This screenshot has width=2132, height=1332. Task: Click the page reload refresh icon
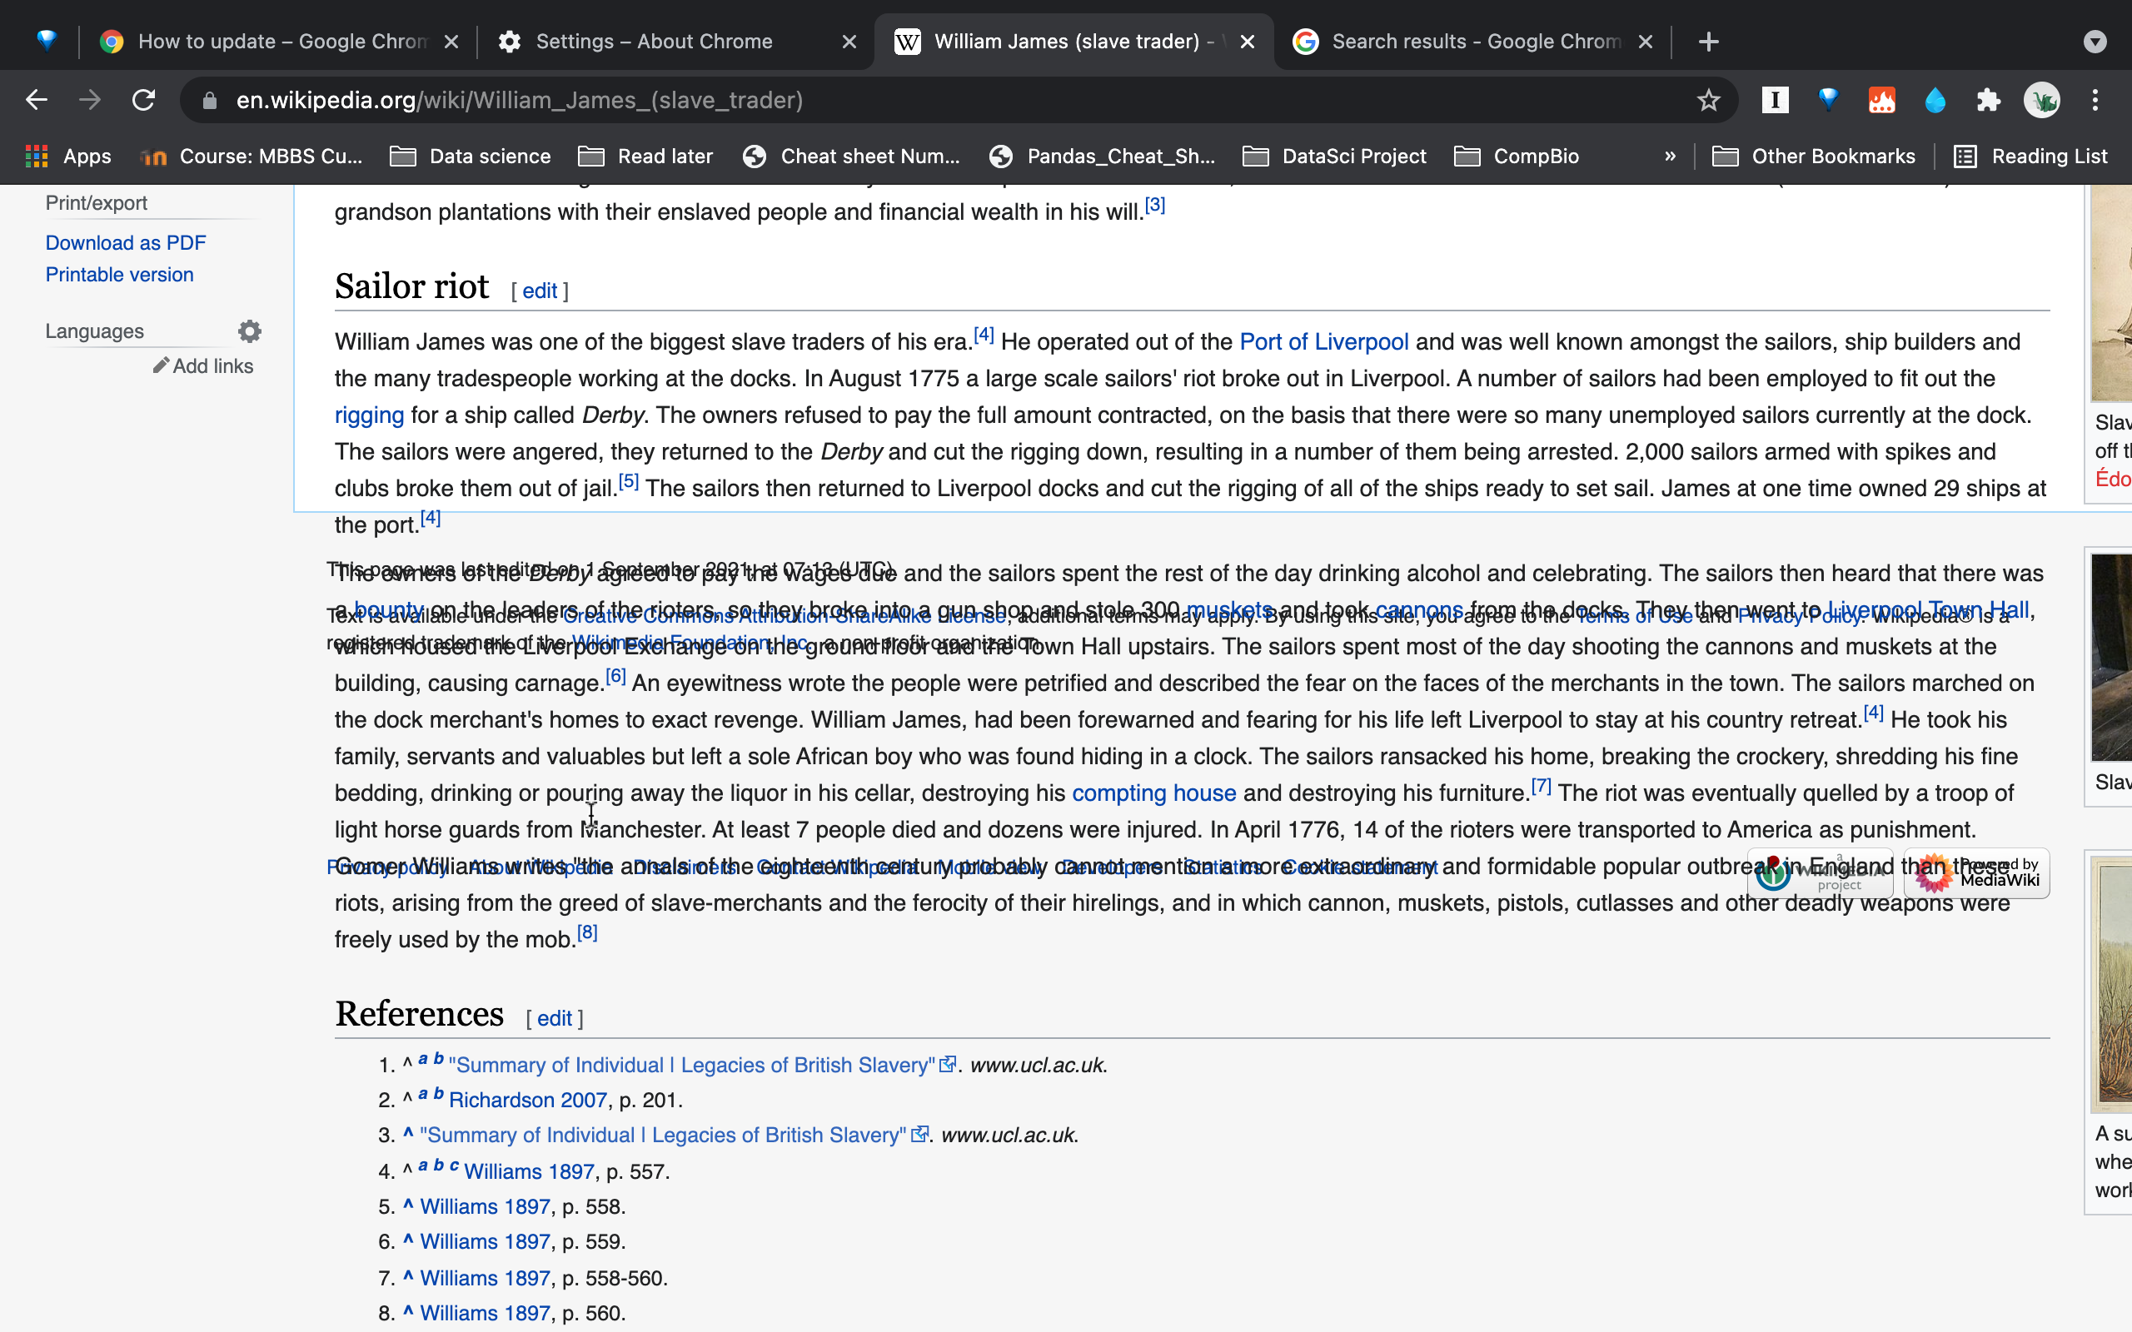(142, 100)
